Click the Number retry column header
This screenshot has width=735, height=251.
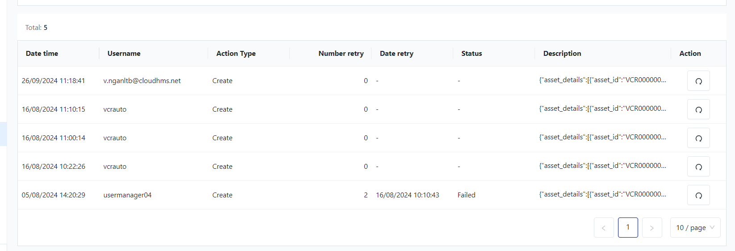[341, 54]
